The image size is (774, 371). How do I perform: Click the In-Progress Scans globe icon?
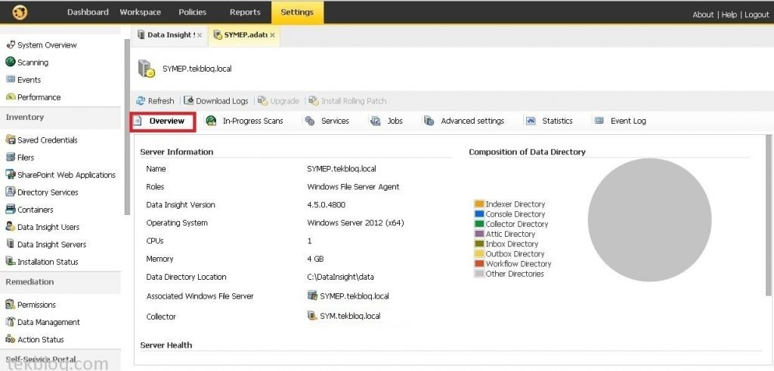tap(212, 121)
